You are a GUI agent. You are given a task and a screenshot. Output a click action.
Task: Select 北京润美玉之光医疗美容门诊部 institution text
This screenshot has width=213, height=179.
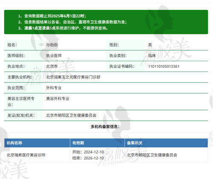pos(73,77)
